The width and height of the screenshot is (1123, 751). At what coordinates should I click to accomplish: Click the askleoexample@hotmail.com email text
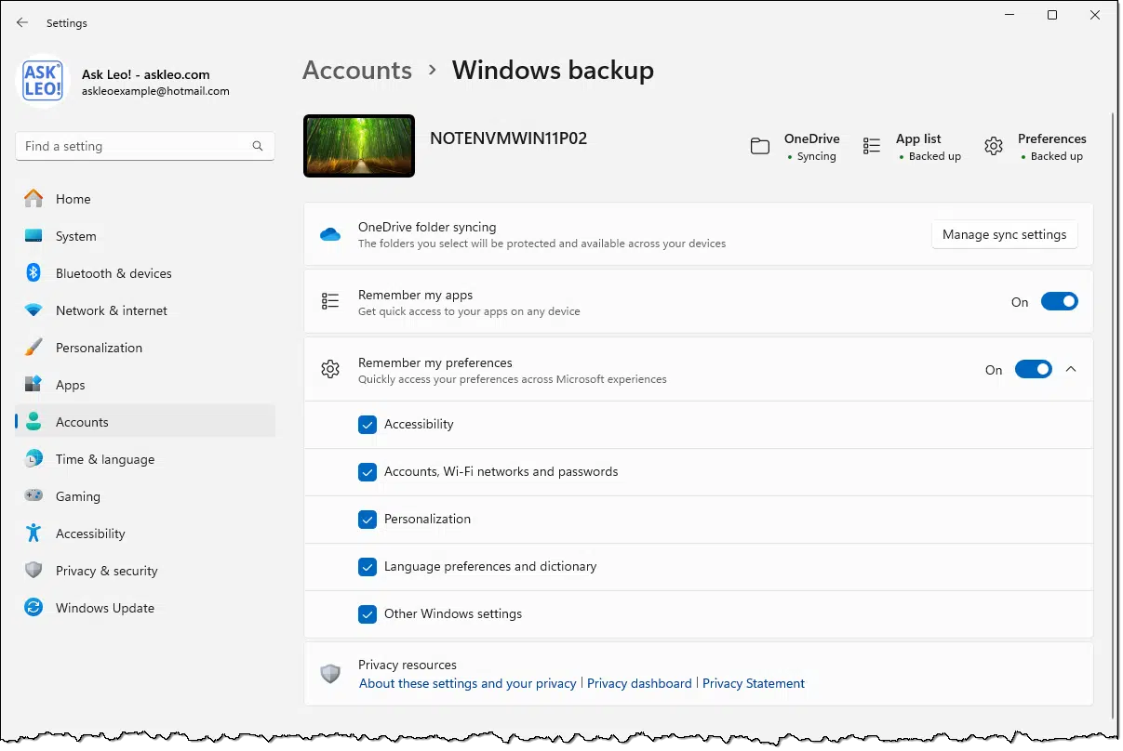pyautogui.click(x=155, y=91)
